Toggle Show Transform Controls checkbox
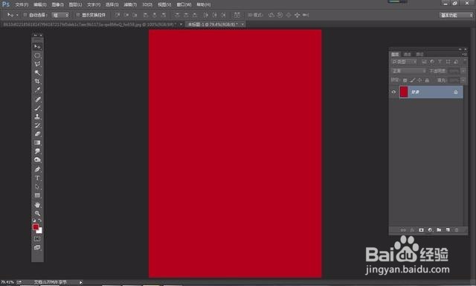Viewport: 476px width, 286px height. coord(77,15)
